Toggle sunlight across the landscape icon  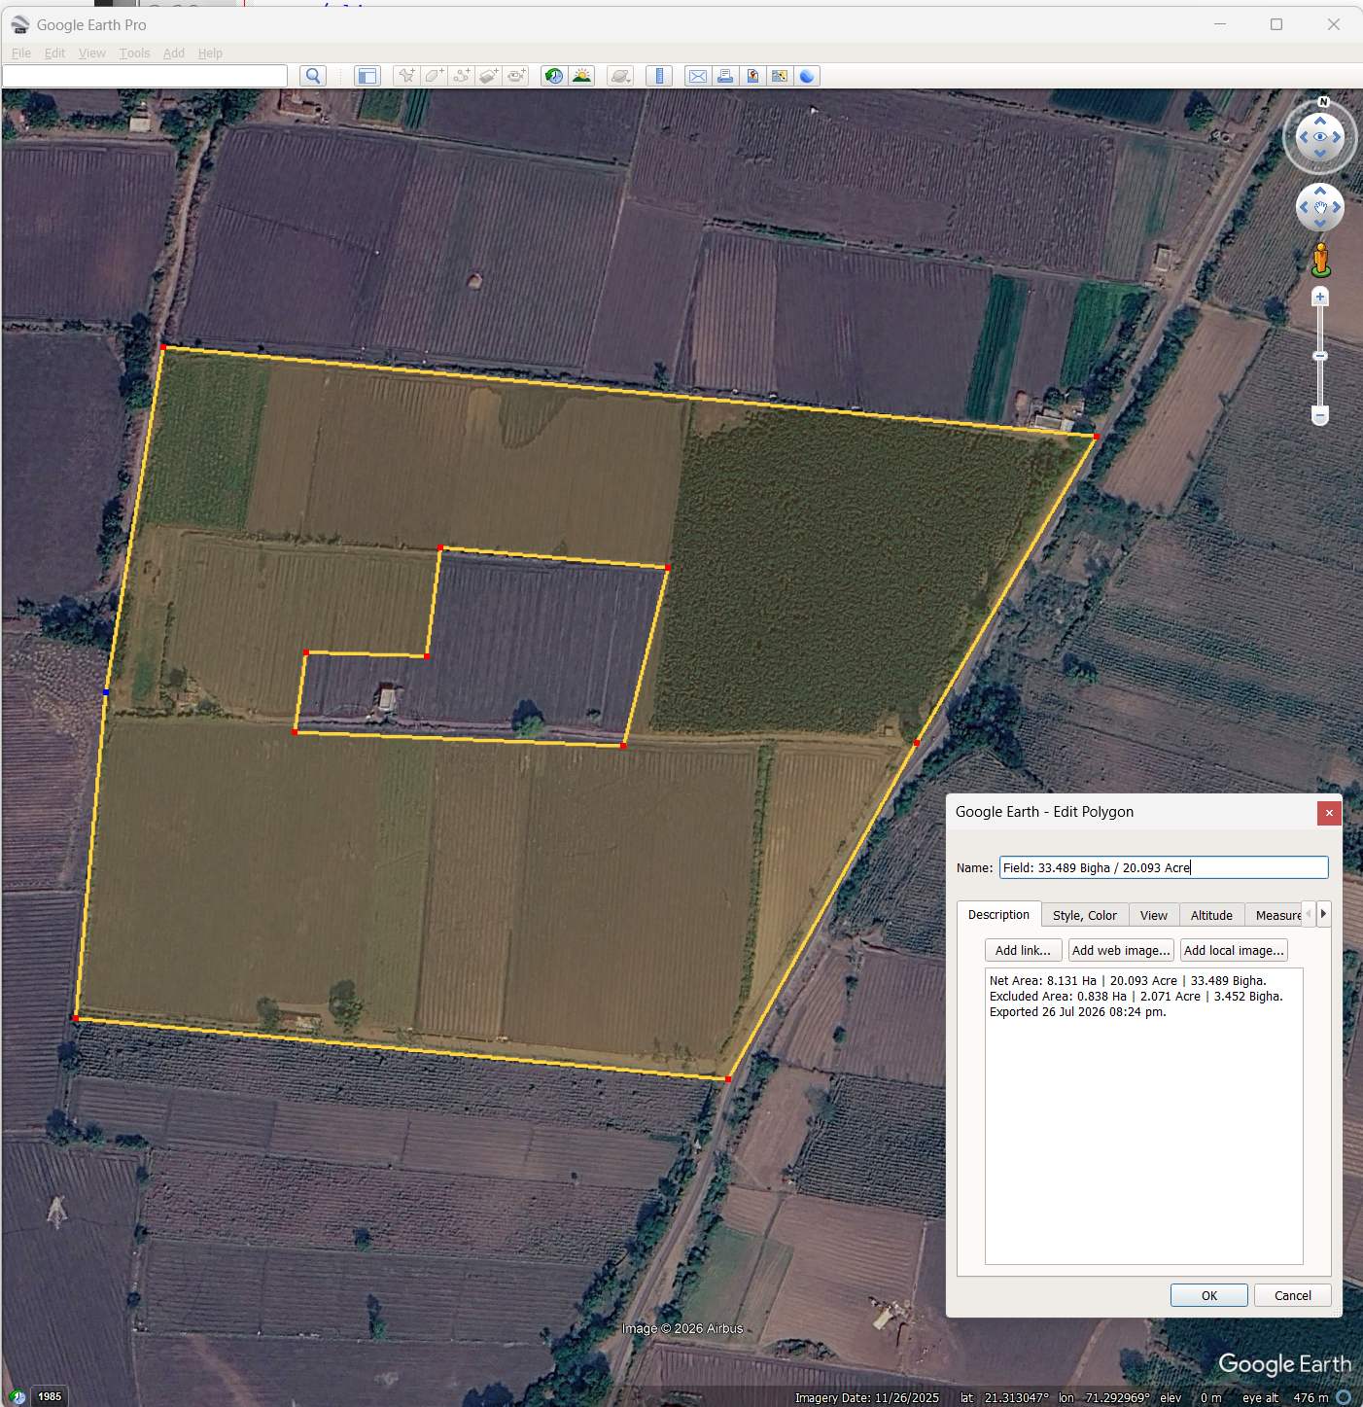coord(581,76)
